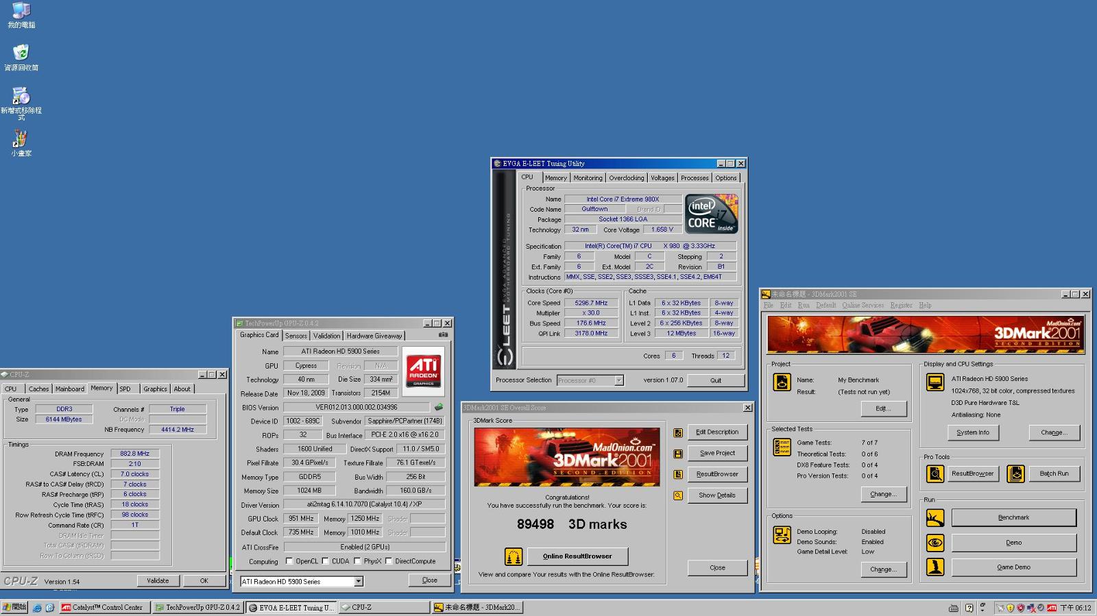Click the Start button on taskbar
The height and width of the screenshot is (616, 1097).
(14, 608)
